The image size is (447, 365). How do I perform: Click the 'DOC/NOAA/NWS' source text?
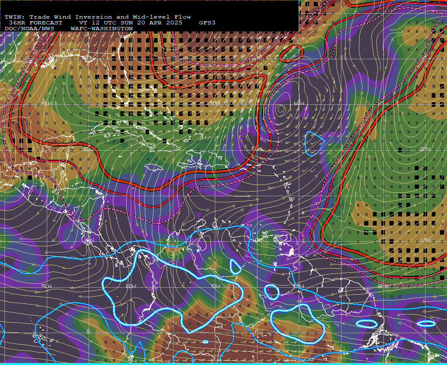point(29,29)
